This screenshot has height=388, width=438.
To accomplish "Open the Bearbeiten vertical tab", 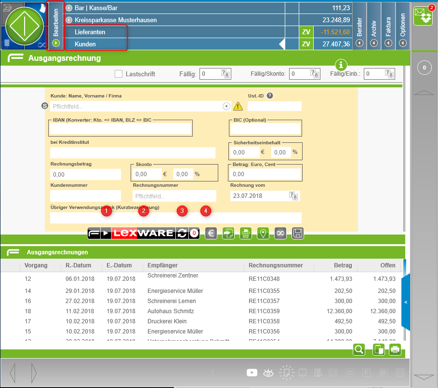I will (56, 26).
